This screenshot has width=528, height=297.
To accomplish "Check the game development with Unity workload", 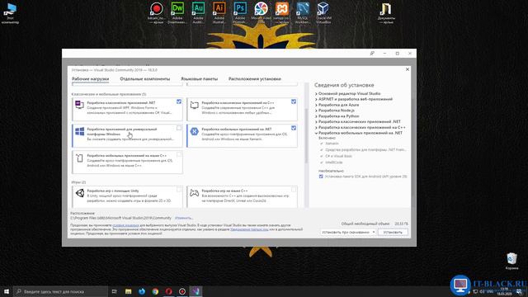I will (x=179, y=190).
